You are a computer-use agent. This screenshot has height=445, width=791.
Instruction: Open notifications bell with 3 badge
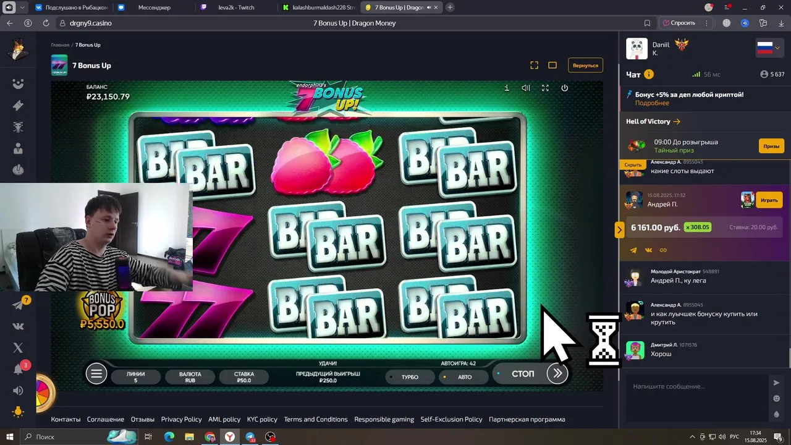point(19,369)
